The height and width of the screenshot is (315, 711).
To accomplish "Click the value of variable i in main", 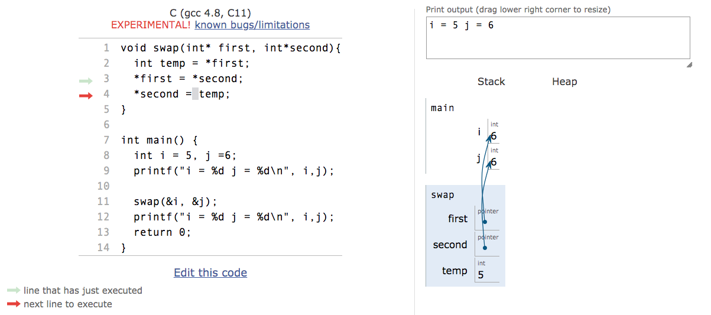I will coord(494,136).
